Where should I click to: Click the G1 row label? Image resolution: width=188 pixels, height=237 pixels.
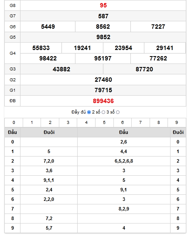point(13,90)
